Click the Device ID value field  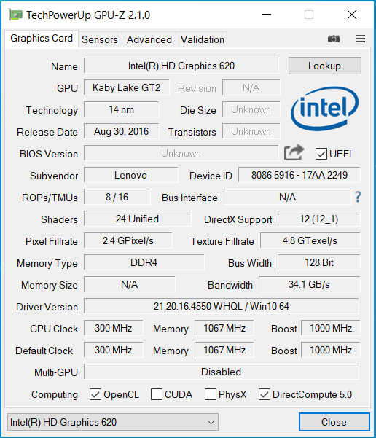[x=299, y=175]
